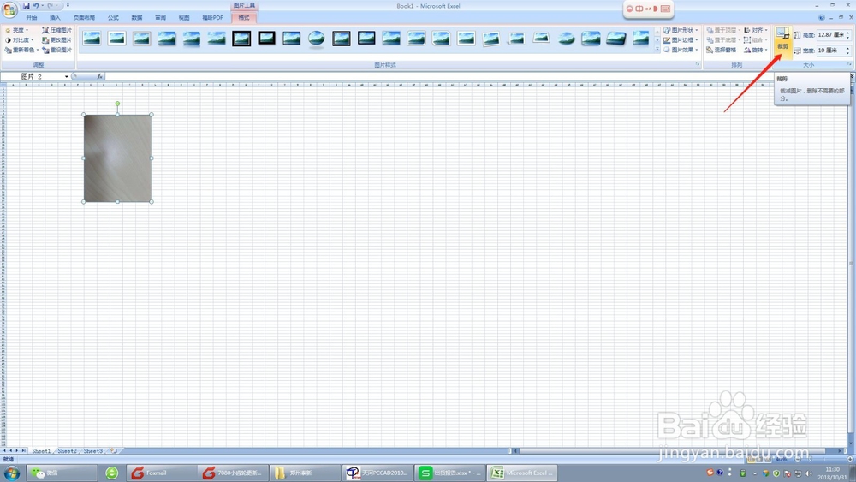Decrease width with the stepper down arrow
Viewport: 856px width, 482px height.
coord(847,52)
